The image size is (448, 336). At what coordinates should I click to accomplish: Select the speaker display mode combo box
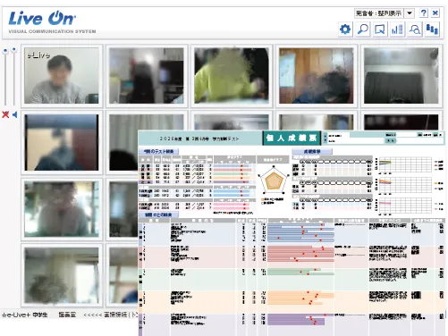tap(379, 13)
